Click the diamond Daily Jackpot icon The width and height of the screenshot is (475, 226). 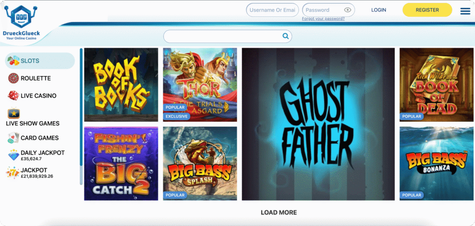click(x=13, y=155)
